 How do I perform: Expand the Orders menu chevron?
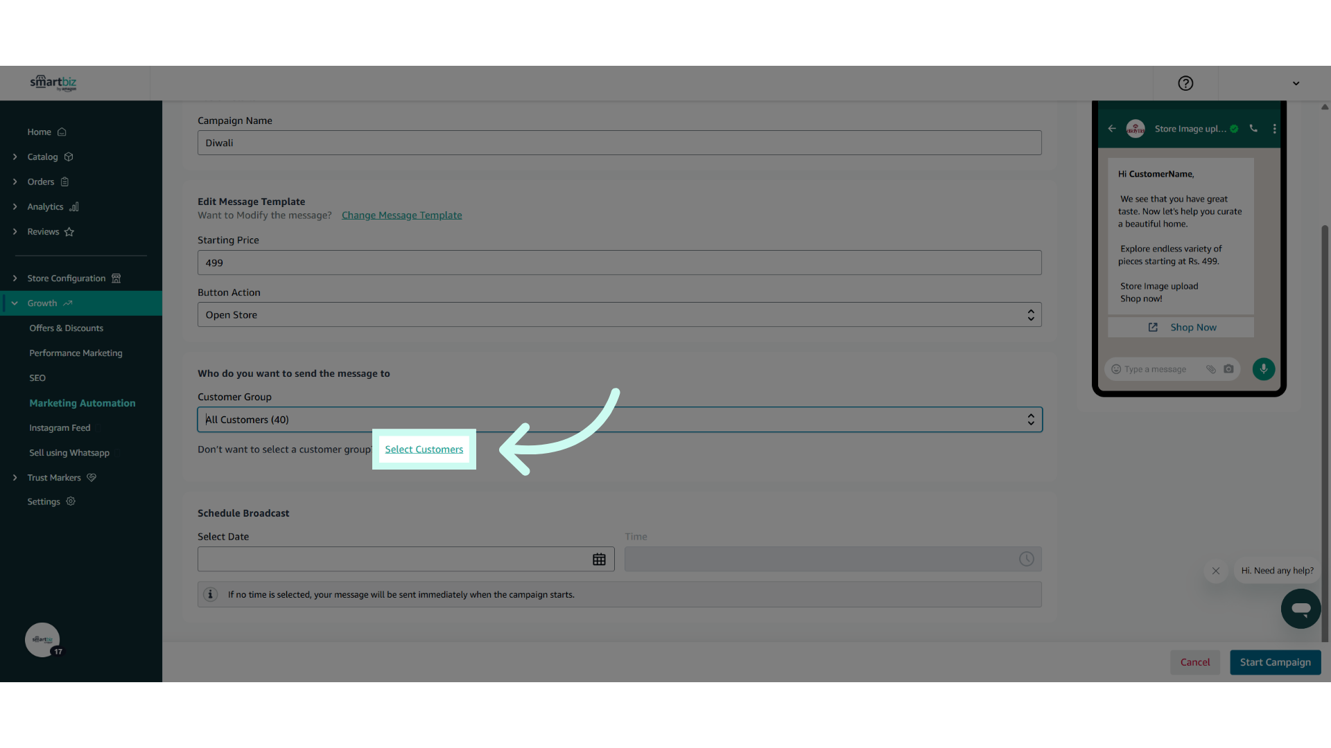pos(15,181)
